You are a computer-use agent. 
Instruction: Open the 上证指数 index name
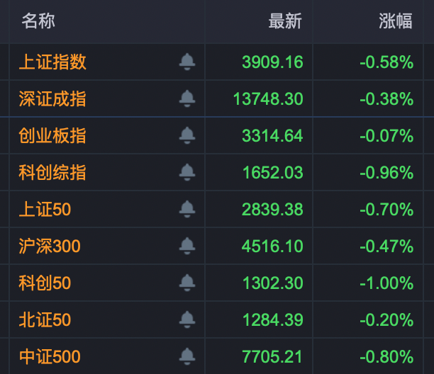pyautogui.click(x=52, y=62)
